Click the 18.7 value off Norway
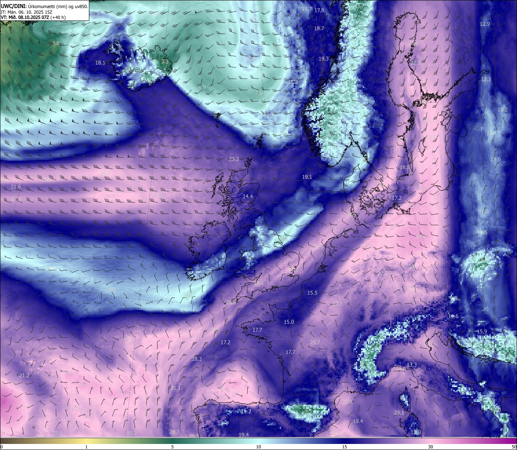The height and width of the screenshot is (450, 517). point(319,28)
